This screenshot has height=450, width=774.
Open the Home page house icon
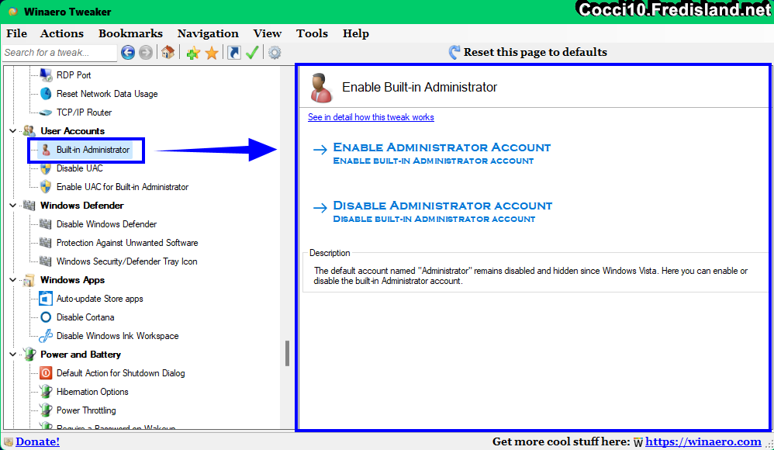[x=168, y=52]
